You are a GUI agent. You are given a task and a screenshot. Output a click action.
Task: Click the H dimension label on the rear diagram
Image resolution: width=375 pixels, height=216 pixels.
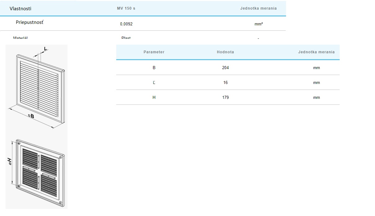point(10,161)
